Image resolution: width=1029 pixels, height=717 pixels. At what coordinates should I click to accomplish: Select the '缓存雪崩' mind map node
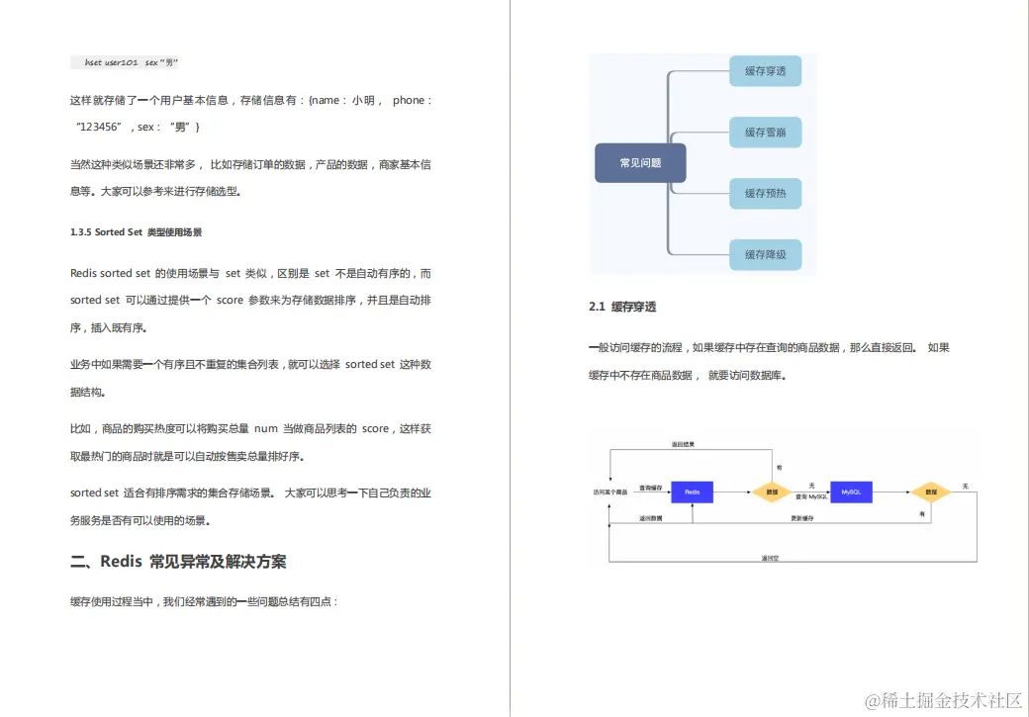point(765,133)
